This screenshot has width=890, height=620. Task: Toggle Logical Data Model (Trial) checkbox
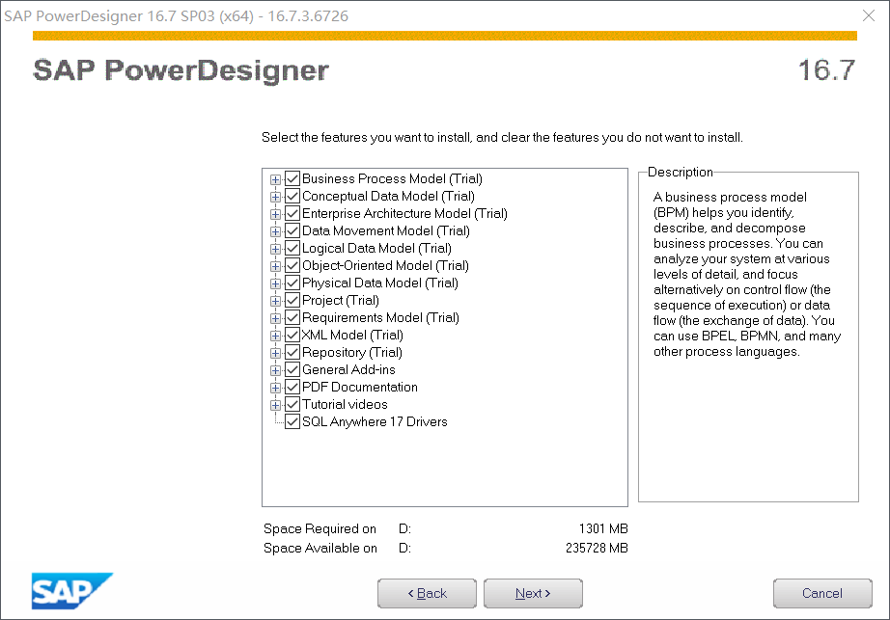coord(292,248)
